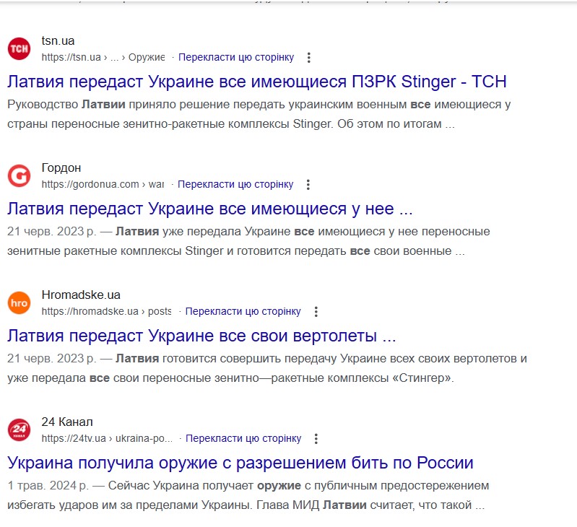577x527 pixels.
Task: Click the TSN red favicon icon
Action: point(19,48)
